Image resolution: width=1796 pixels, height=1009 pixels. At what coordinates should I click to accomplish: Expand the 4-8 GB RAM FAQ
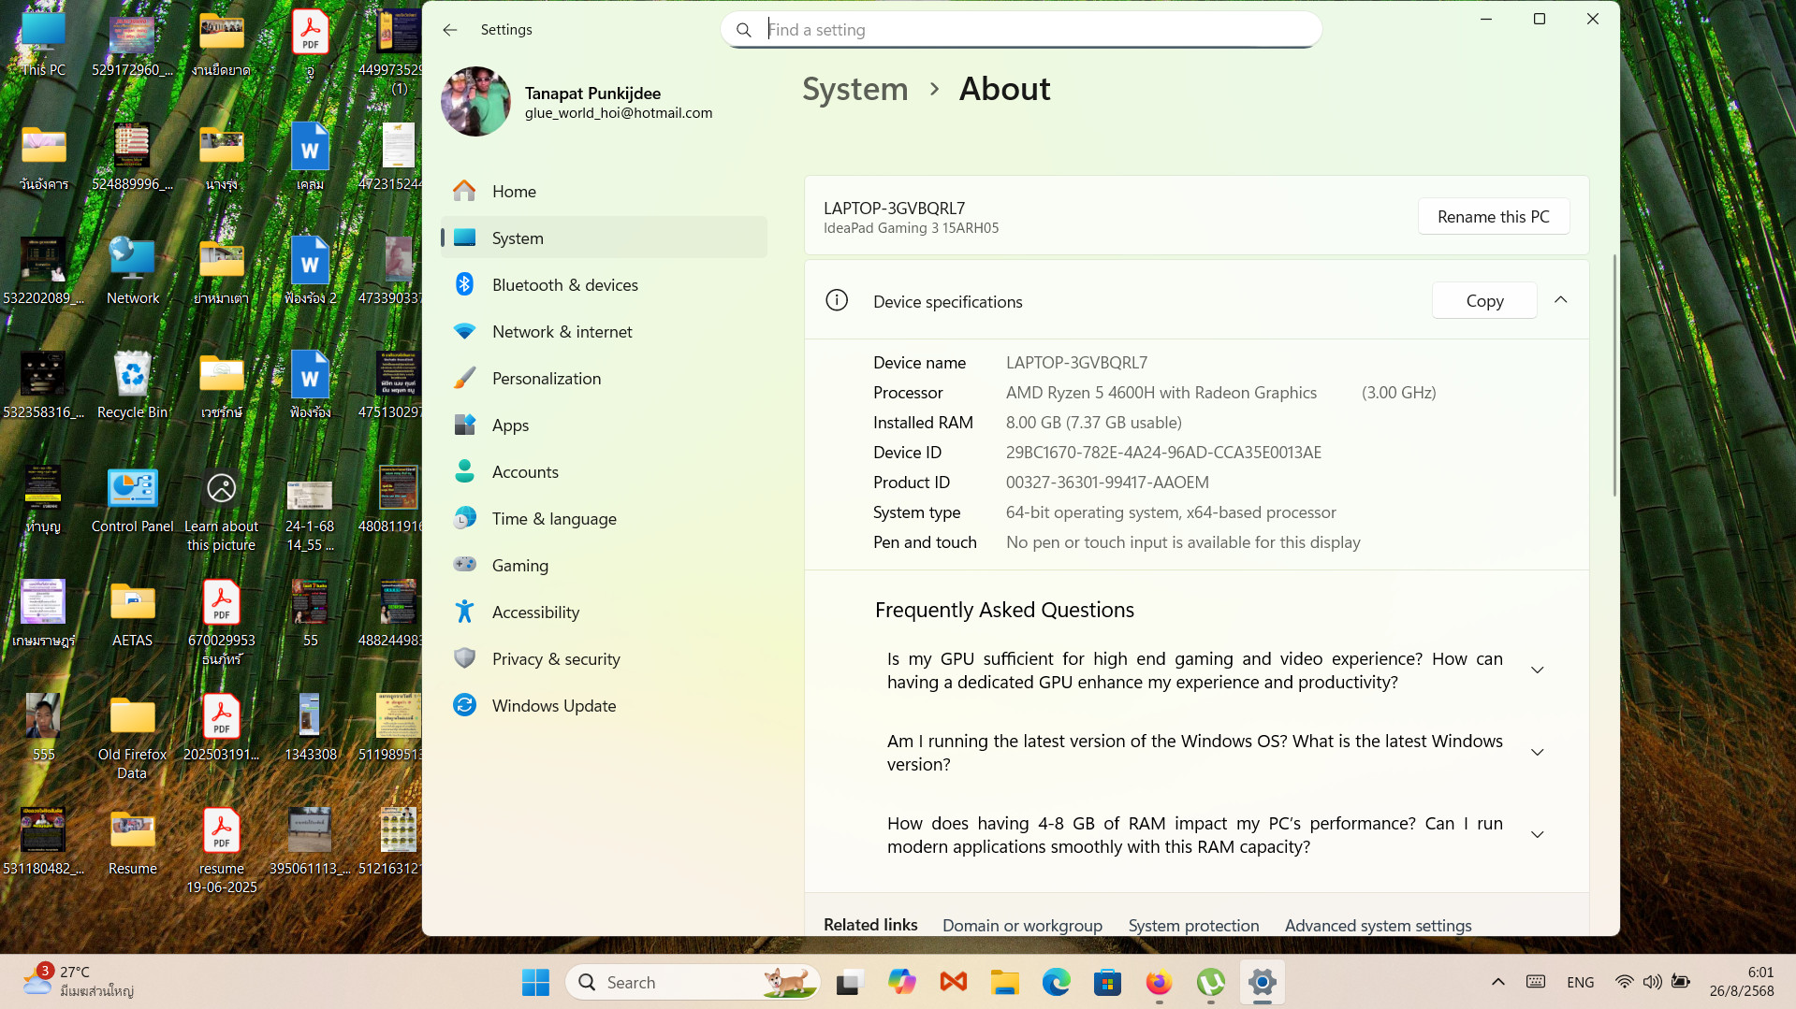[x=1537, y=835]
